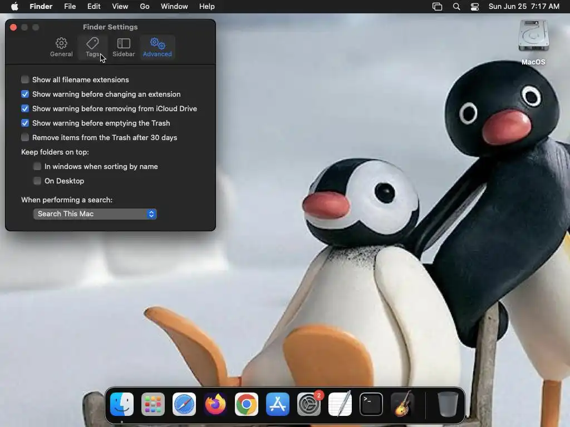Launch Google Chrome from the Dock

pos(247,404)
